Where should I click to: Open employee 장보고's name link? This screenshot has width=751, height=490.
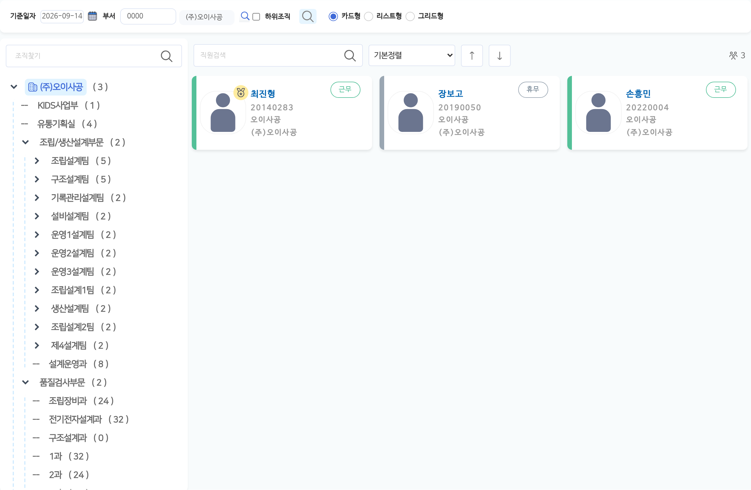tap(450, 94)
